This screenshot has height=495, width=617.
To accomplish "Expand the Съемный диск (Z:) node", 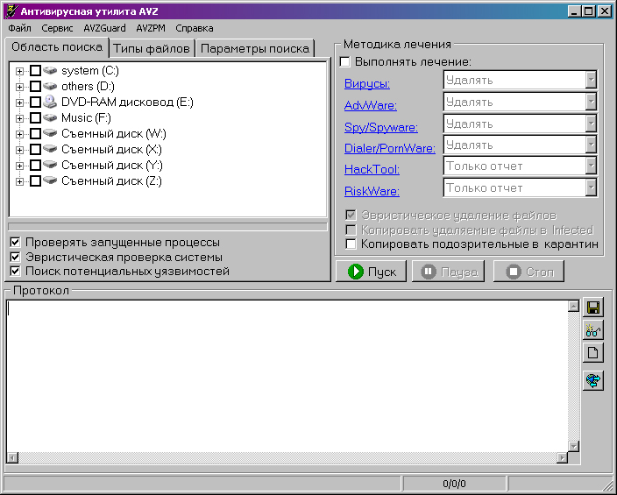I will 19,181.
